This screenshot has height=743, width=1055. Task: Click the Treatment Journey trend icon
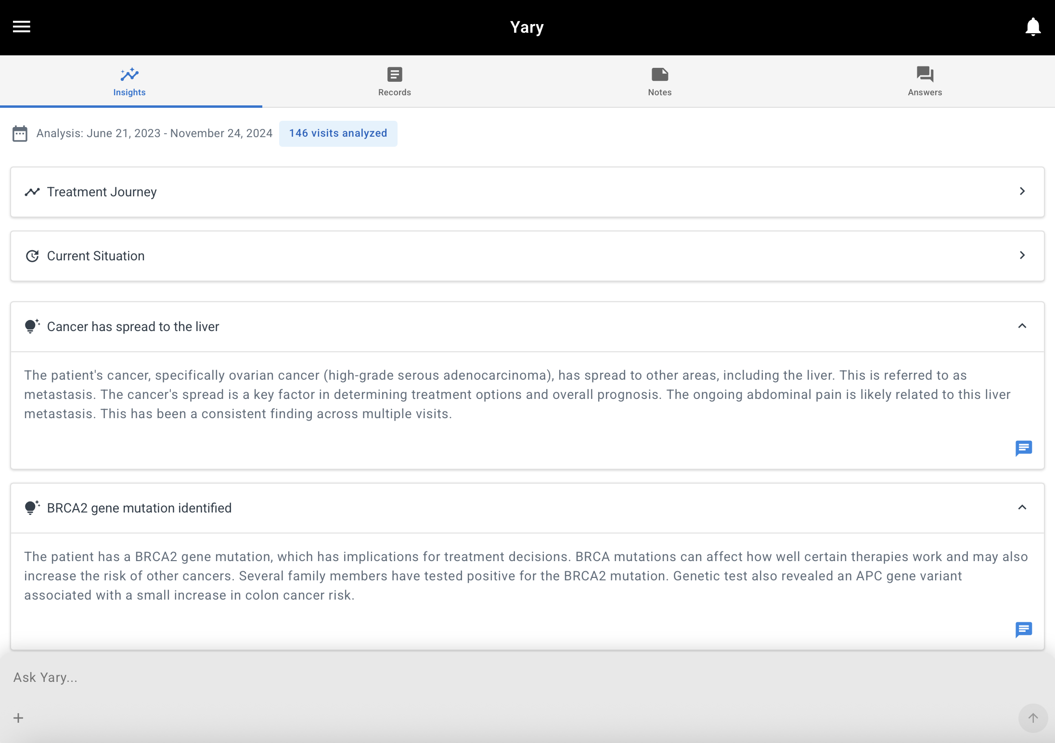coord(32,192)
